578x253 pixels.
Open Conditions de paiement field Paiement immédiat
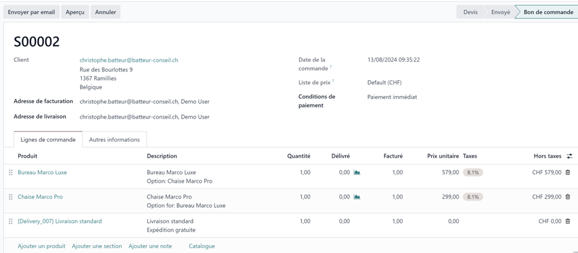tap(392, 97)
